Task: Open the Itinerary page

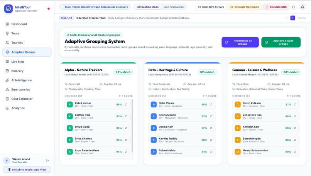Action: pos(27,71)
